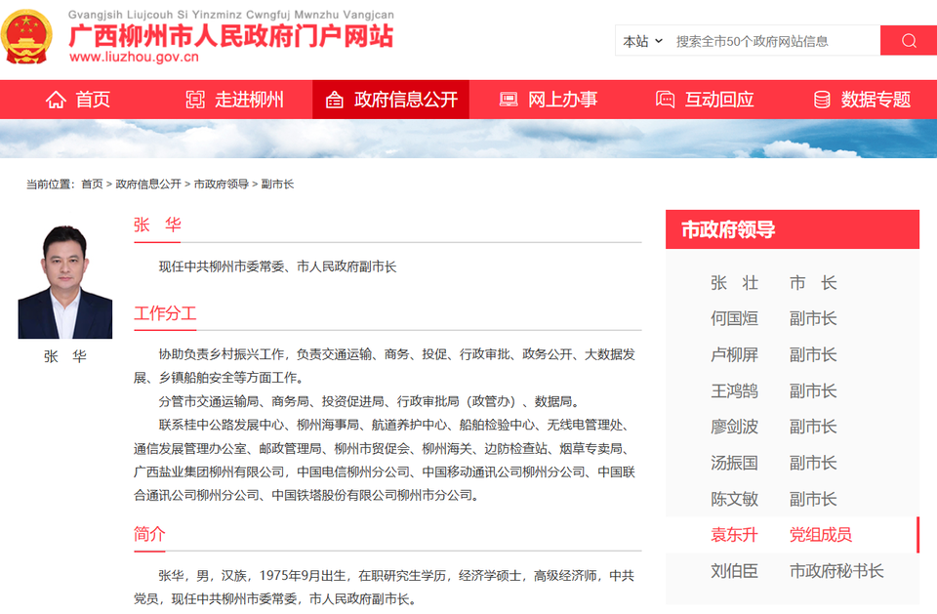Click the 走进柳州 navigation icon
The height and width of the screenshot is (614, 937).
coord(195,100)
